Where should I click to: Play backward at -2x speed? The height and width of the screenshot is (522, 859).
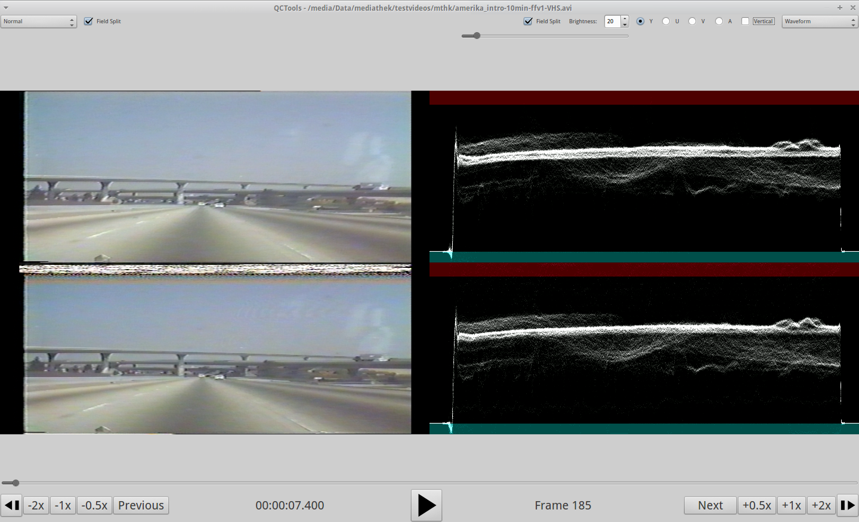[x=36, y=505]
